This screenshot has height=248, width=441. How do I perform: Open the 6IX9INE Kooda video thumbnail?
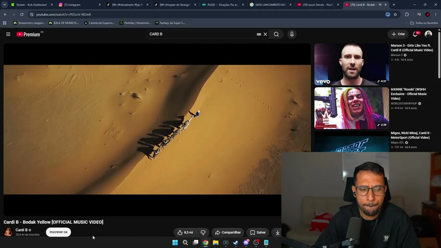click(x=351, y=108)
